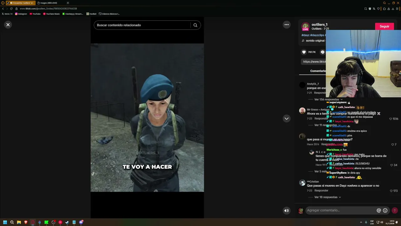This screenshot has width=401, height=226.
Task: Mute the video with the speaker button
Action: (286, 211)
